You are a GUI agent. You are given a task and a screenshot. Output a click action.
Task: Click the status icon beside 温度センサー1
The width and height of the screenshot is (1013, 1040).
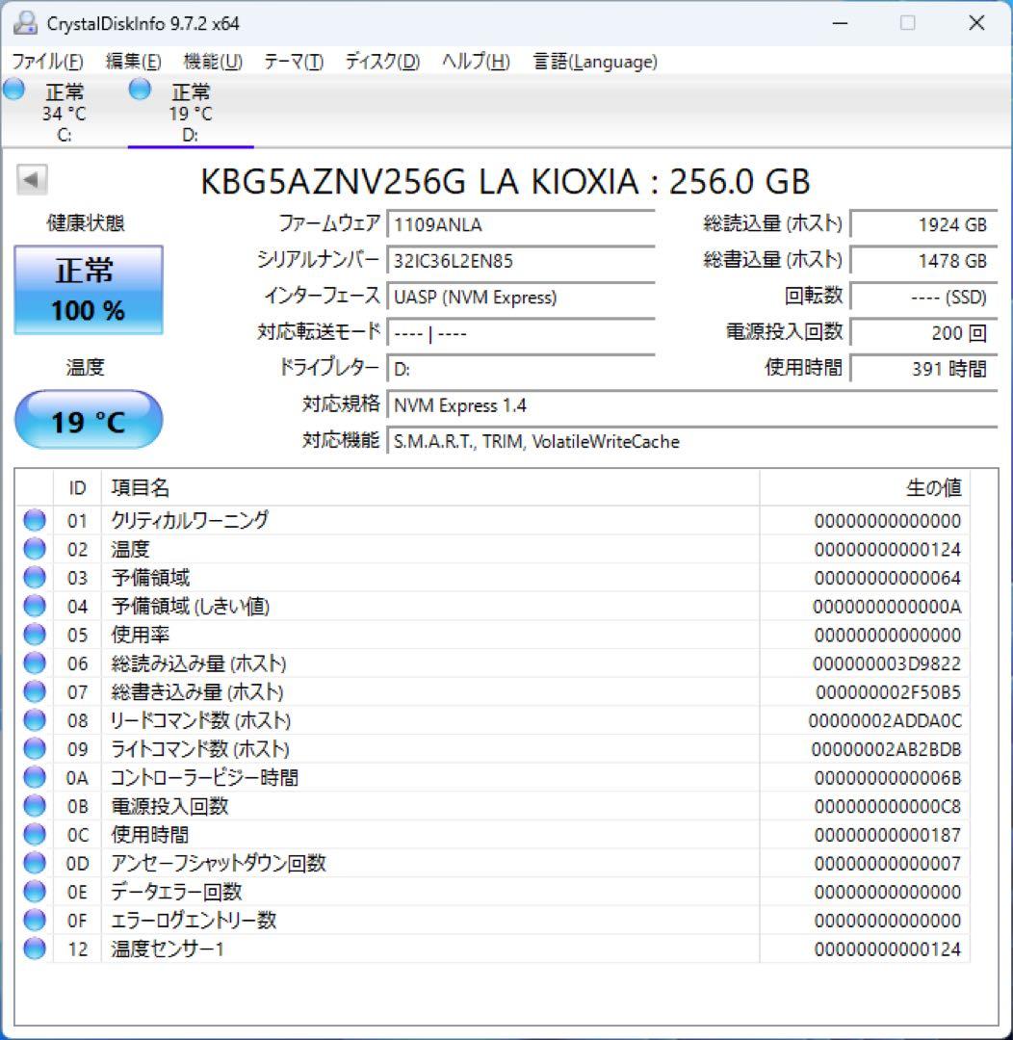click(34, 949)
